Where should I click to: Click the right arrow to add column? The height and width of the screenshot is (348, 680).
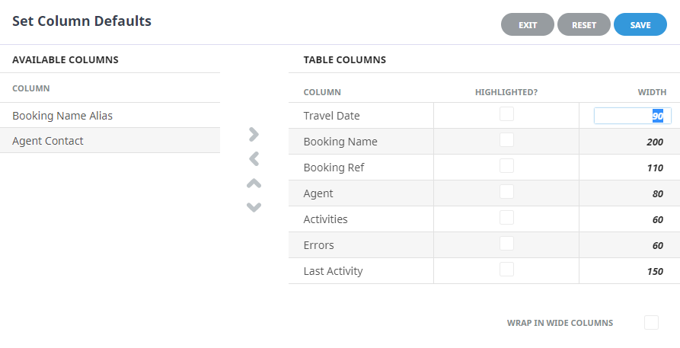tap(254, 135)
